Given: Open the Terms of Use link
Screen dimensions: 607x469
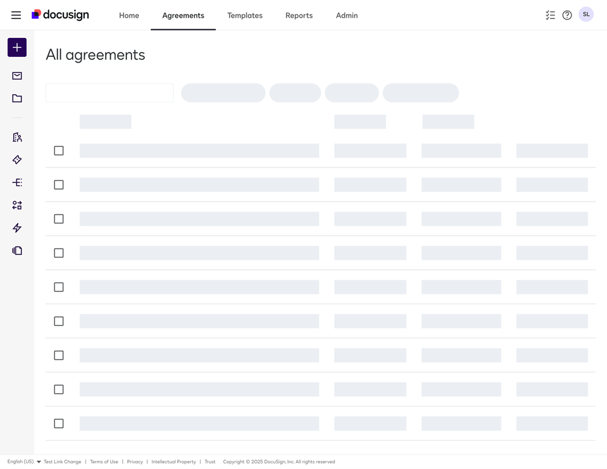Looking at the screenshot, I should coord(104,461).
